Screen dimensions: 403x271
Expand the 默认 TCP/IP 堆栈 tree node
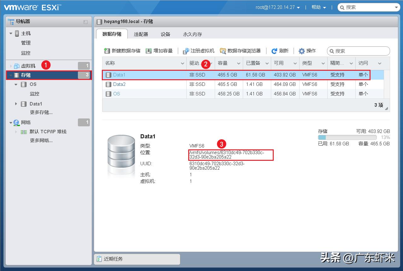tap(16, 132)
